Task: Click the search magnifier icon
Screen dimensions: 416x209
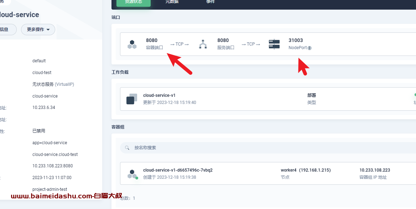Action: [x=127, y=147]
